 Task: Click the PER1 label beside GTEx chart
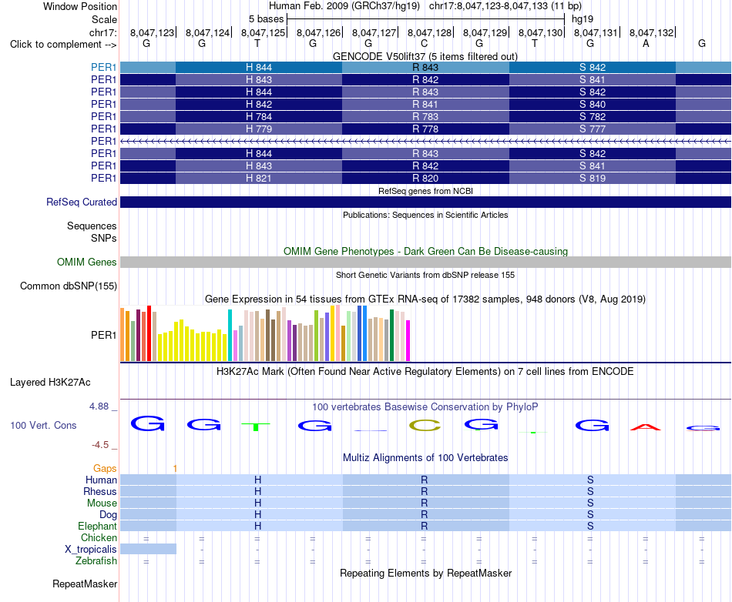pyautogui.click(x=104, y=336)
